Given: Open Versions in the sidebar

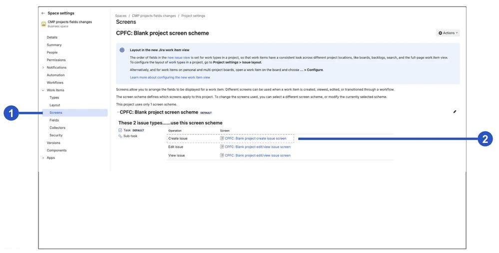Looking at the screenshot, I should pos(53,143).
